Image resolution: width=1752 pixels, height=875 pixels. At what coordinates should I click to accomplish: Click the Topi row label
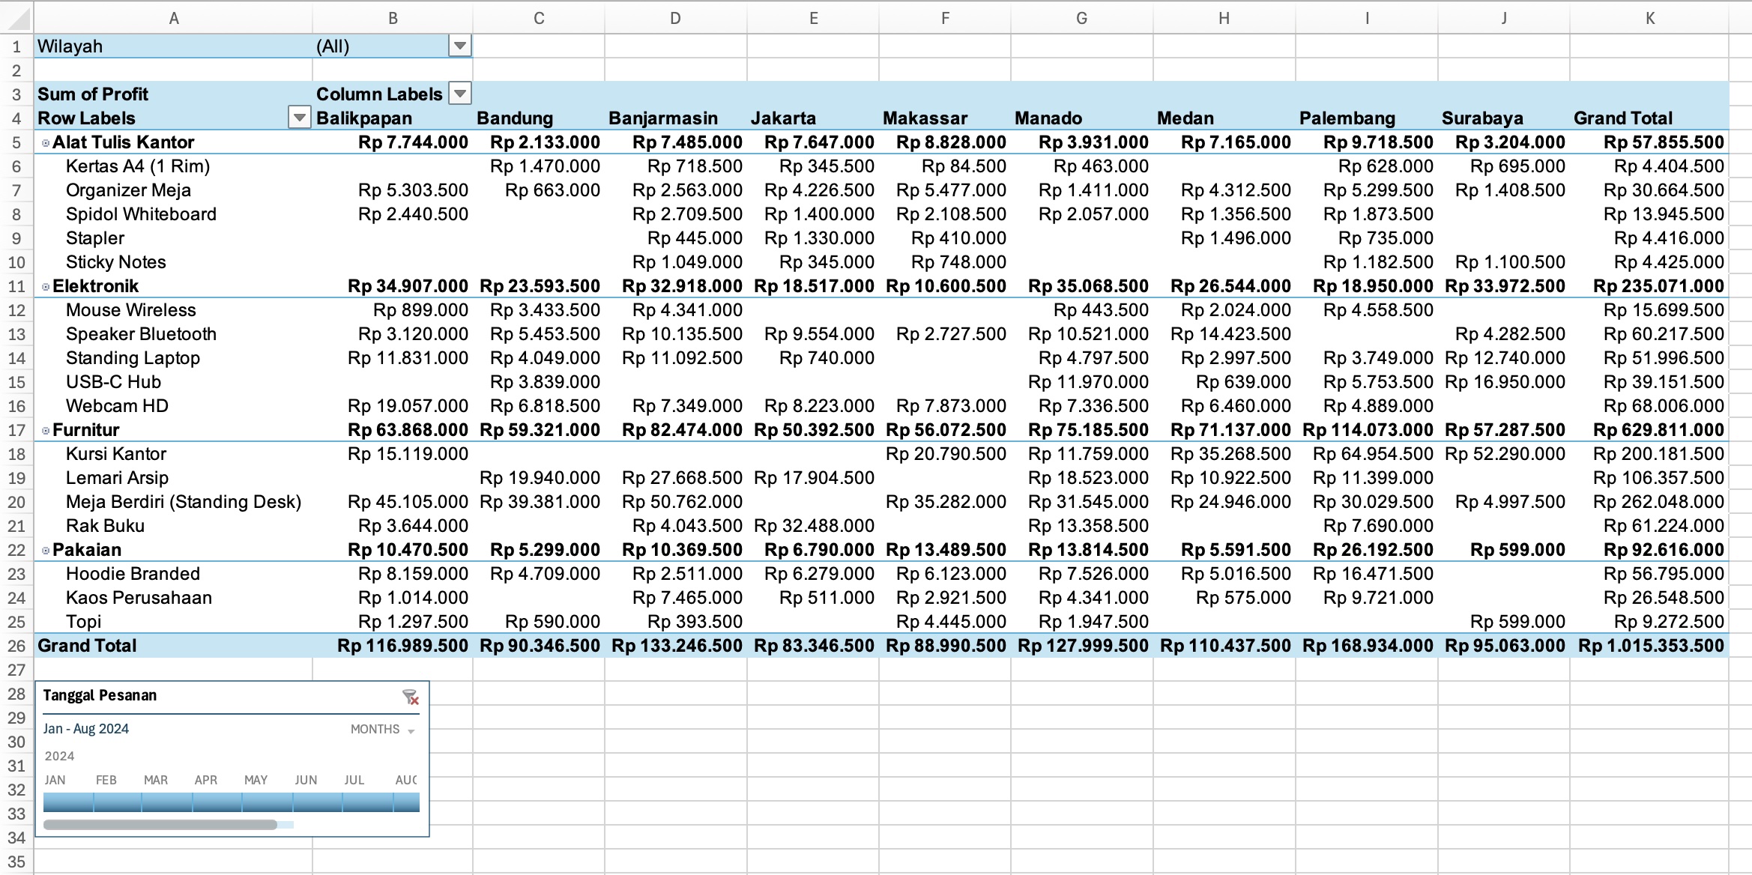pyautogui.click(x=83, y=622)
